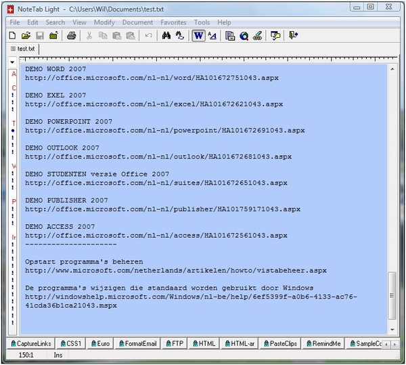406x365 pixels.
Task: Click the Paste clipboard icon
Action: tap(117, 35)
